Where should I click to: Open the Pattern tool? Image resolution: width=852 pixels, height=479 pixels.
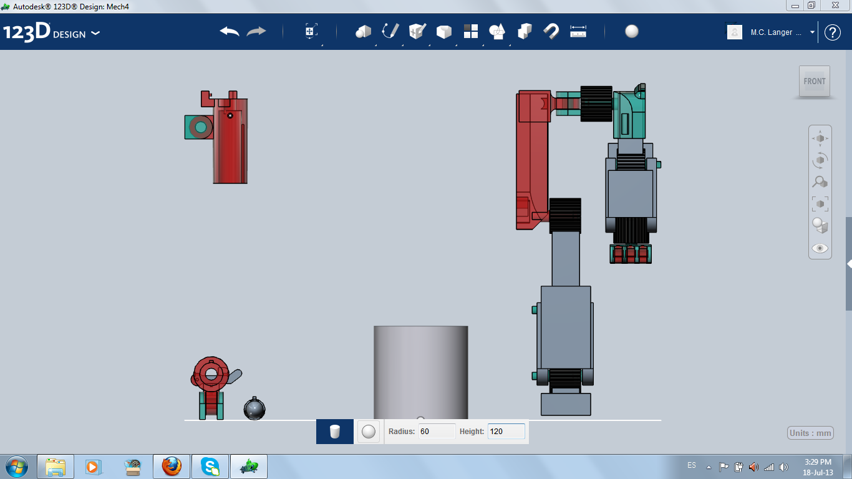point(470,31)
